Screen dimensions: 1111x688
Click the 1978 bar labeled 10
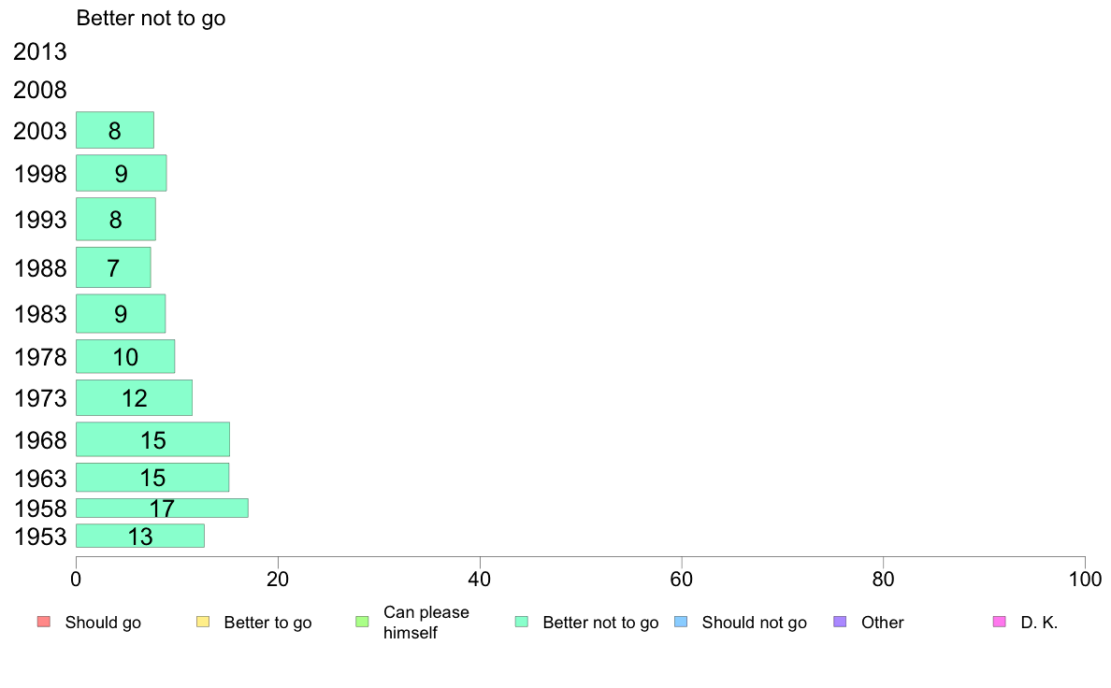[125, 356]
